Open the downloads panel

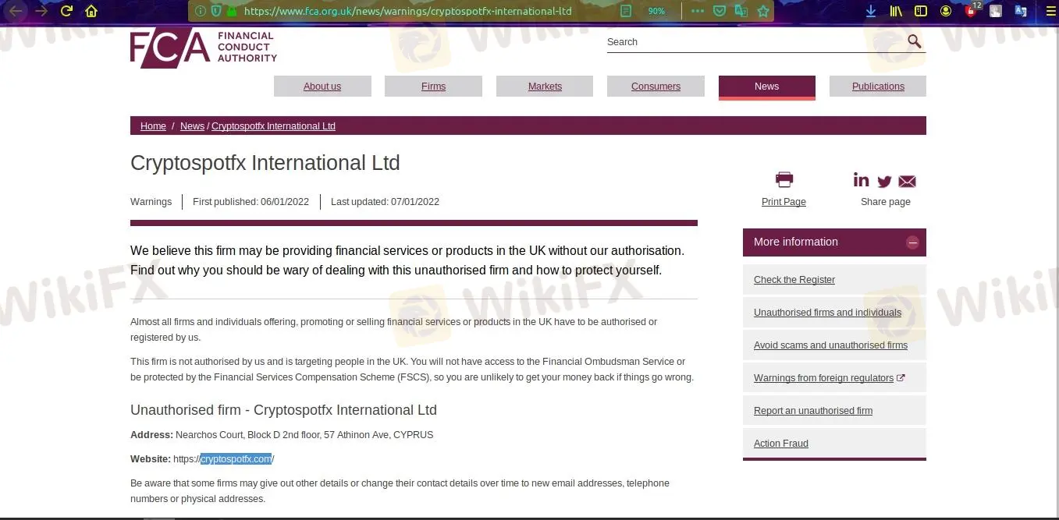click(871, 11)
